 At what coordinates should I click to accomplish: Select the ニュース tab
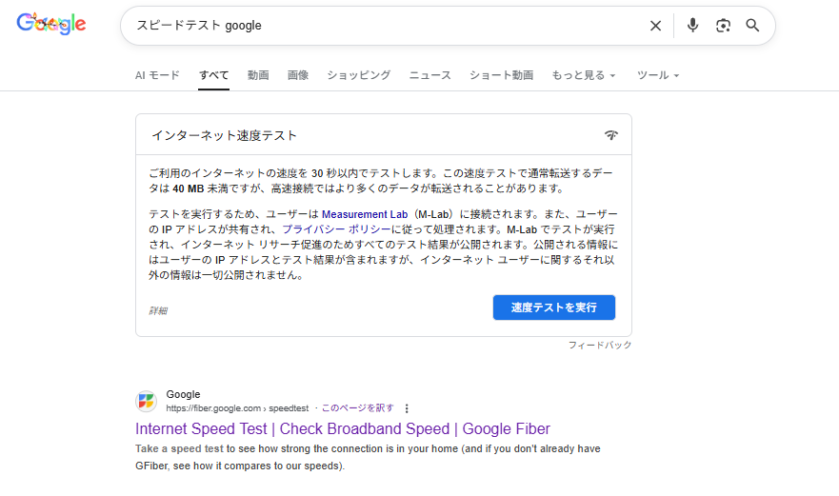point(429,75)
